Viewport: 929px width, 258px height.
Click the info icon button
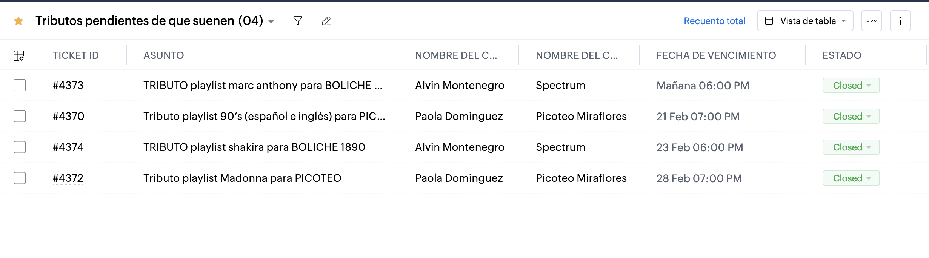click(x=900, y=21)
